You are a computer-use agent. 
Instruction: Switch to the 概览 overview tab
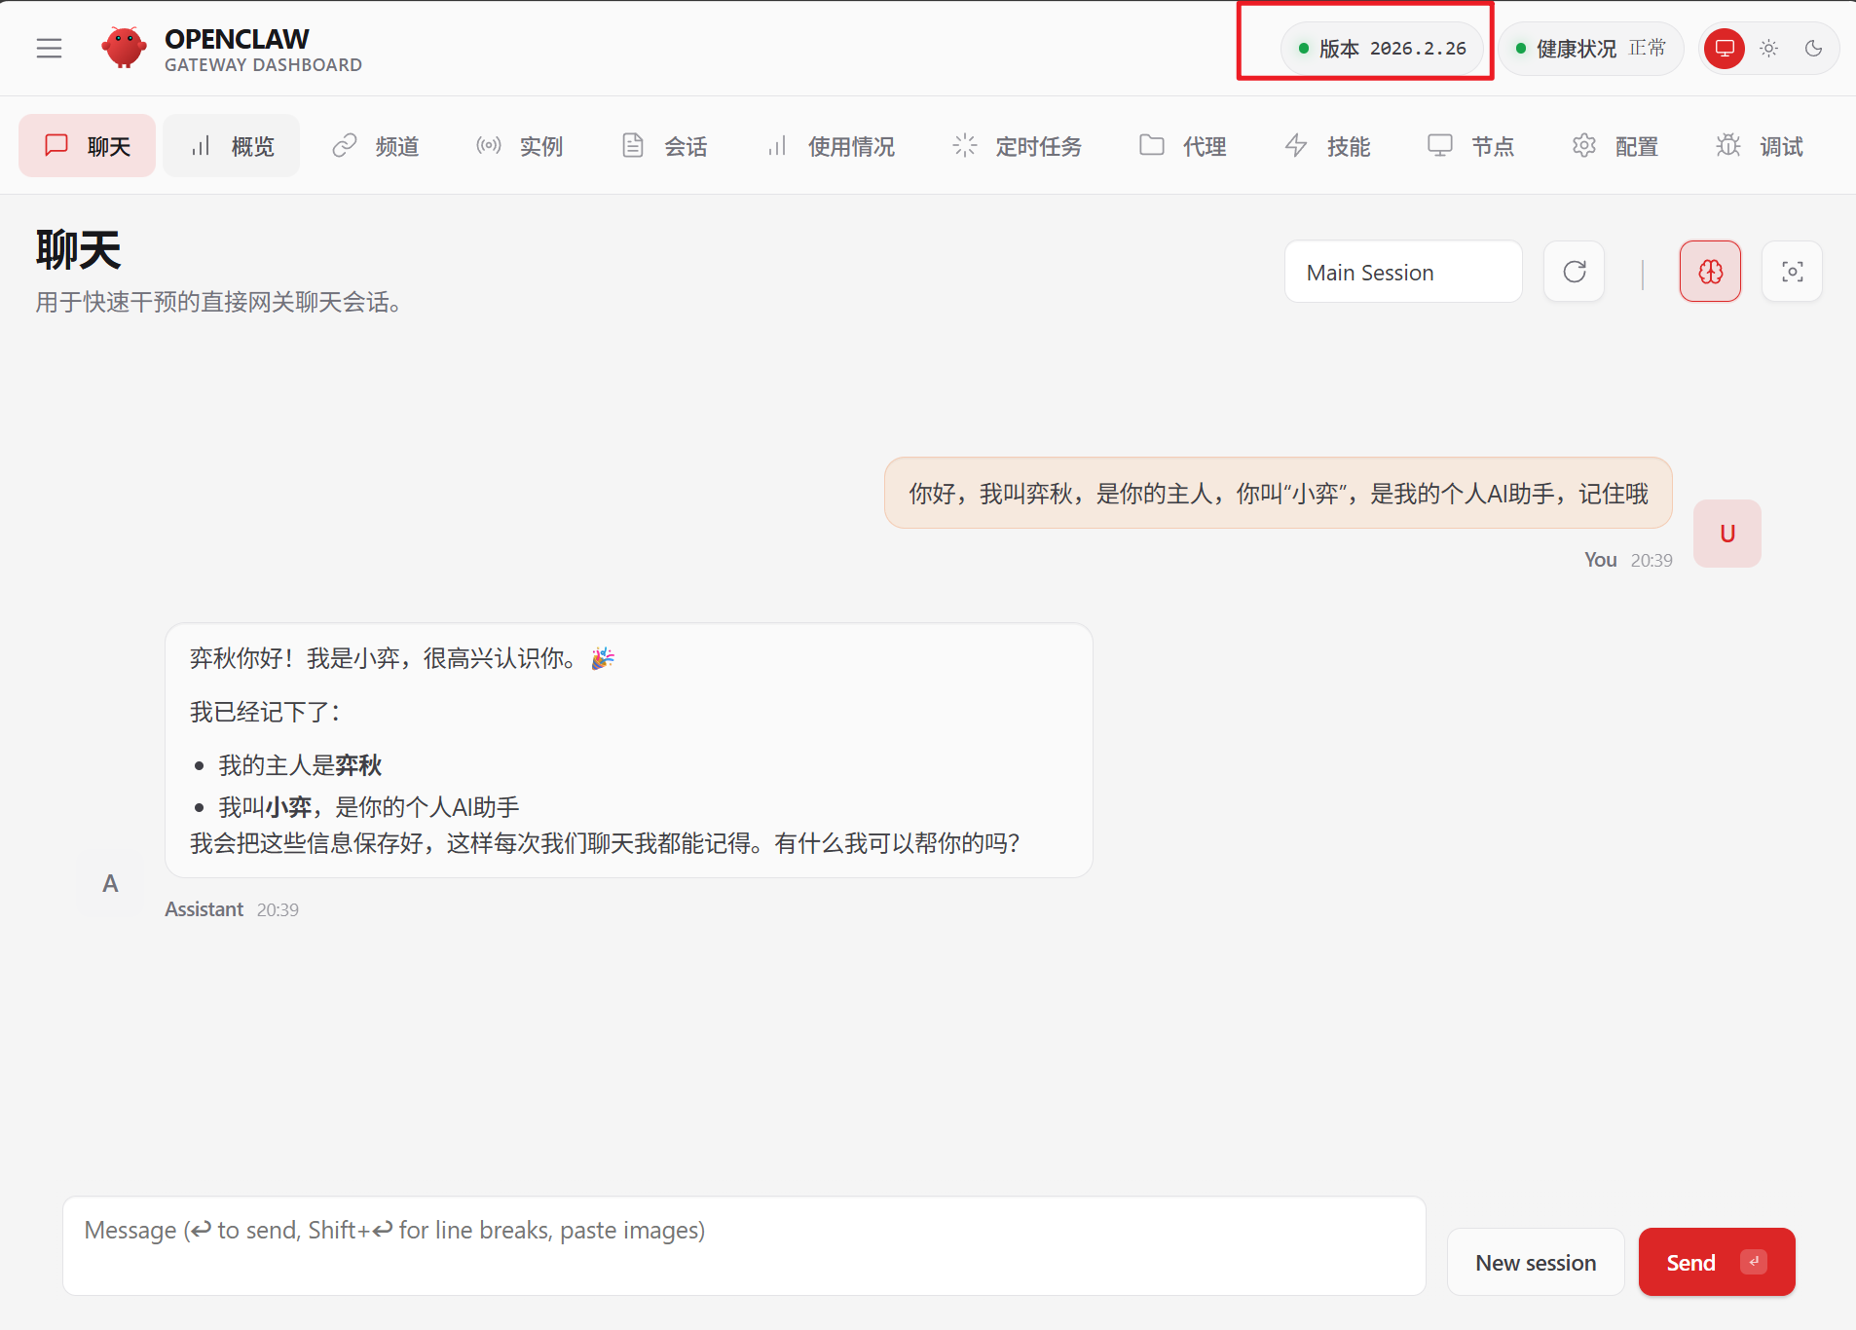click(x=231, y=145)
